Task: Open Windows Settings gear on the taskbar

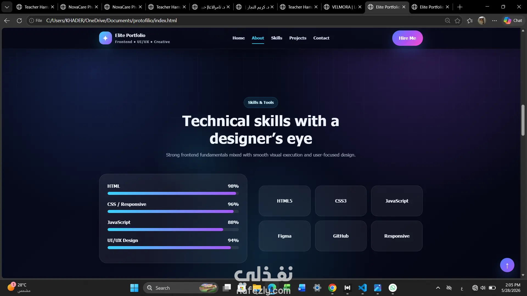Action: 317,288
